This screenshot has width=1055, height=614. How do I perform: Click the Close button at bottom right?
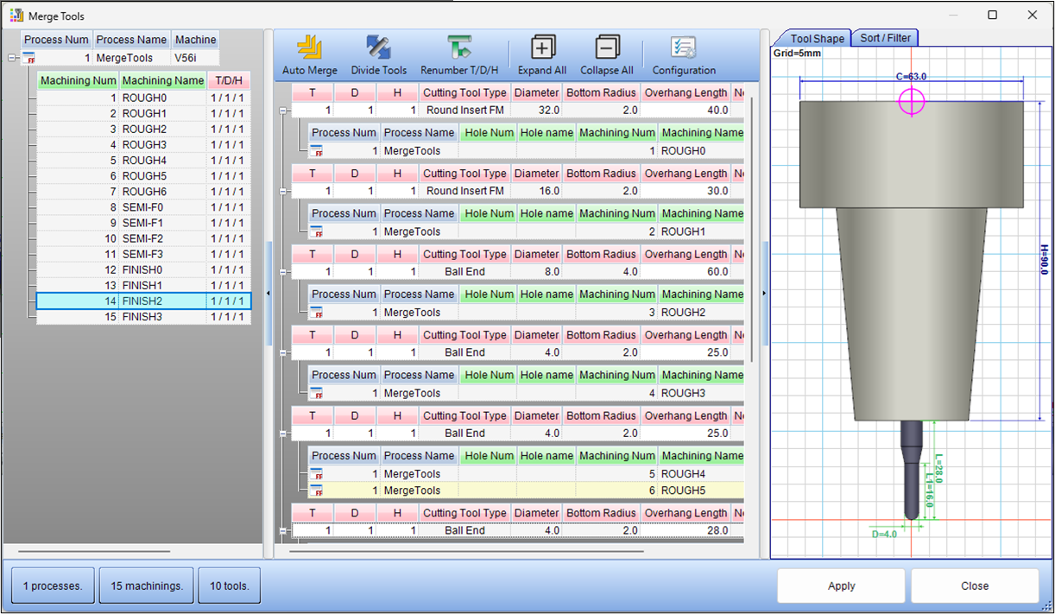click(x=975, y=586)
